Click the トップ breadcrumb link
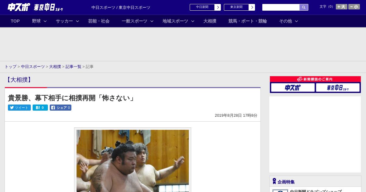The image size is (366, 192). (10, 67)
